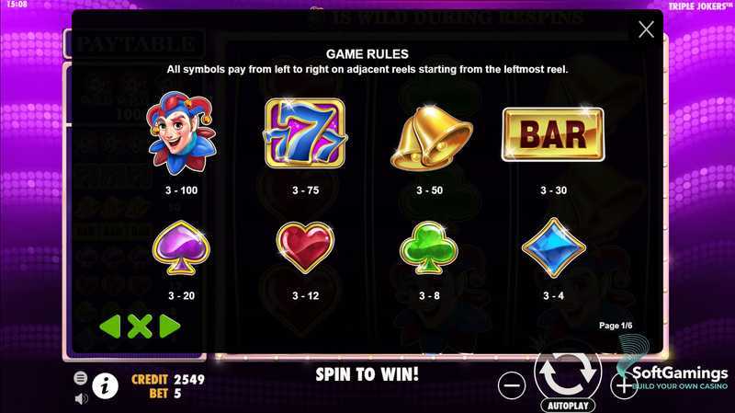Click the gold BAR symbol
The width and height of the screenshot is (735, 413).
(553, 134)
